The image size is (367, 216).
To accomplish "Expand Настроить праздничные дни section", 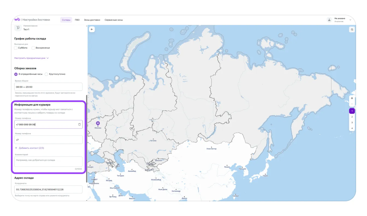I will click(x=31, y=58).
